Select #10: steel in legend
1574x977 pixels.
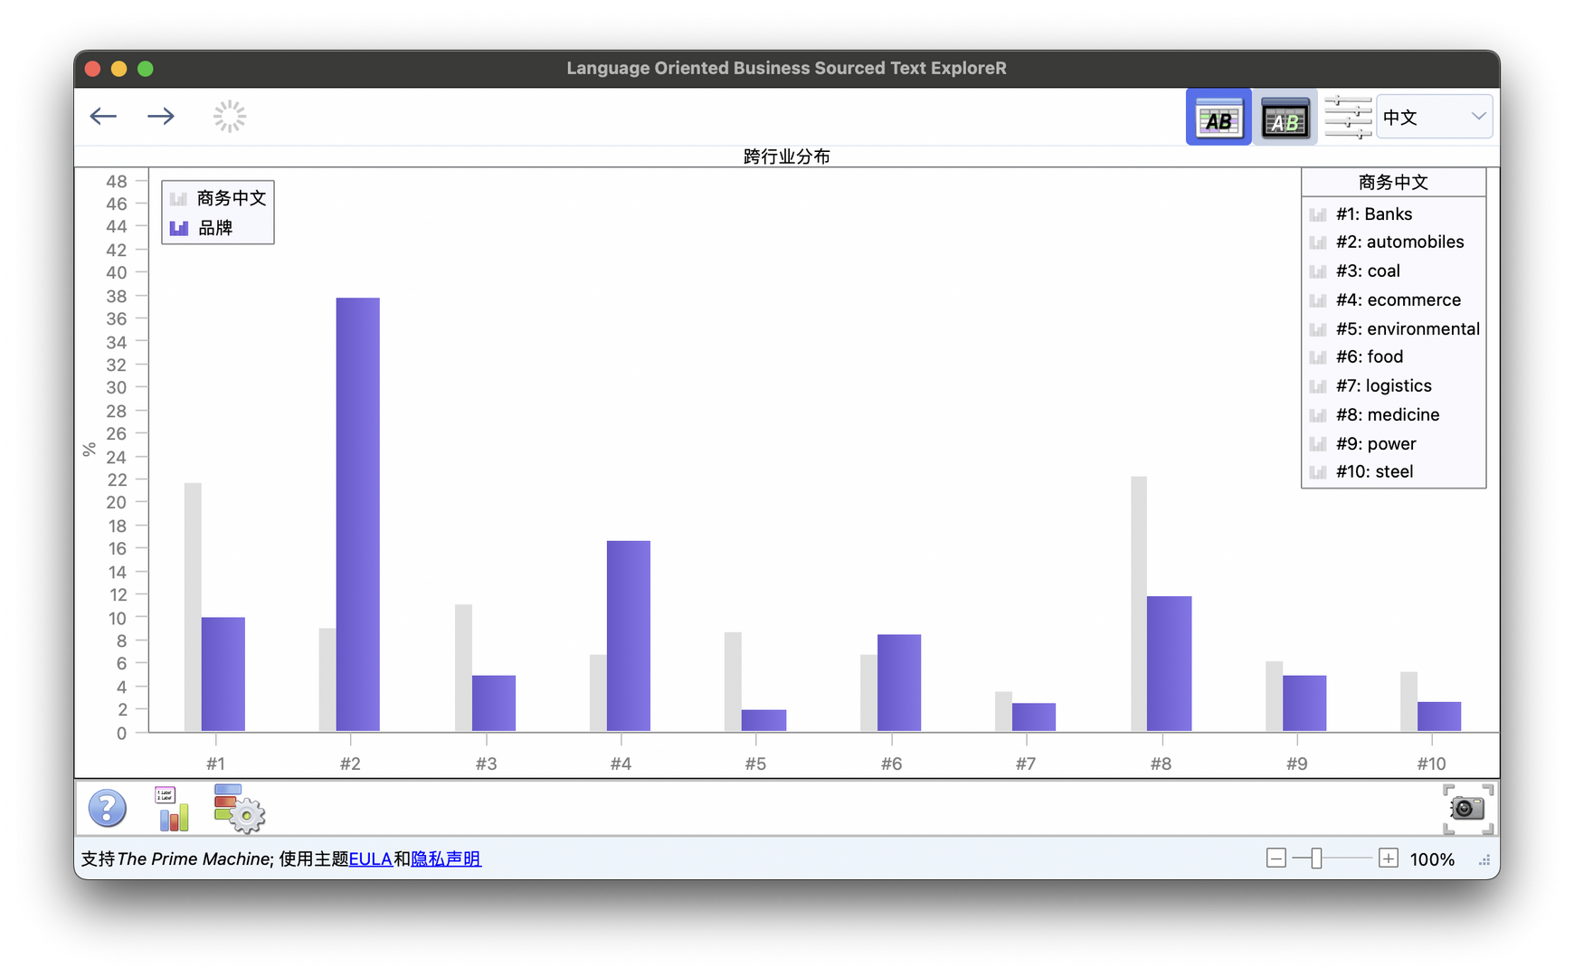tap(1361, 471)
